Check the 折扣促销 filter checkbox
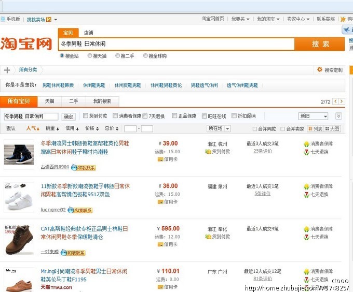The image size is (353, 292). [234, 115]
